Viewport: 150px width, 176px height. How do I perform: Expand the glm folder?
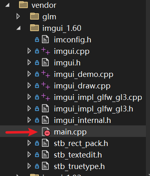(18, 16)
